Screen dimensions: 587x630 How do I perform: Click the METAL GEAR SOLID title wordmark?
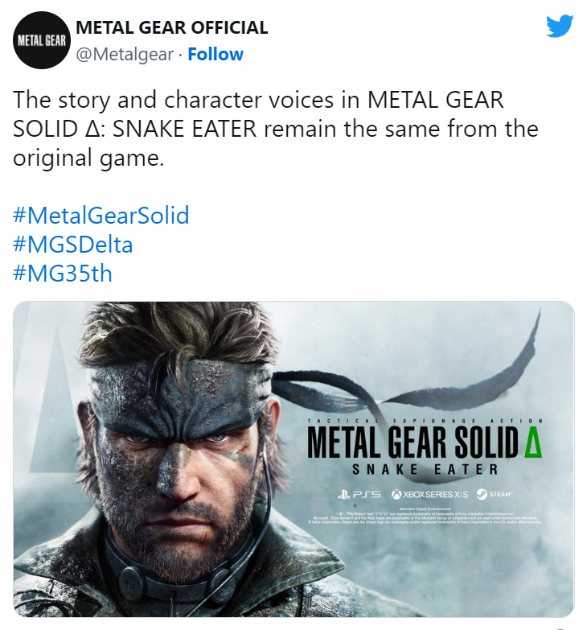pyautogui.click(x=410, y=441)
